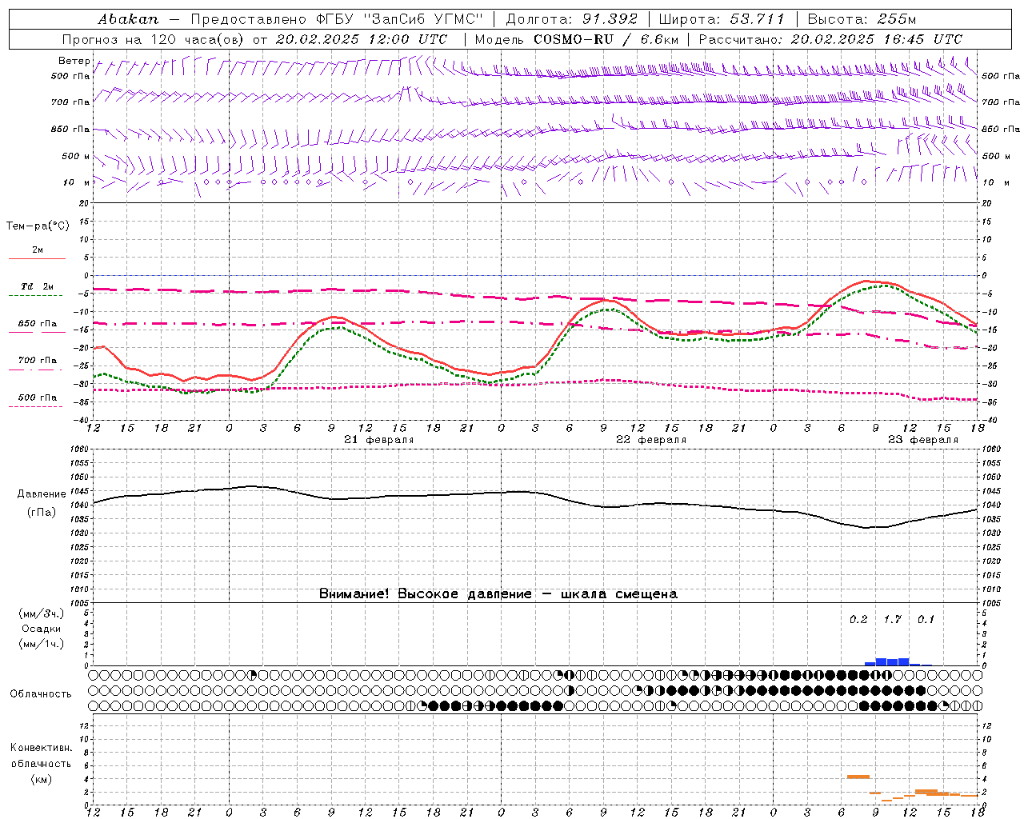The height and width of the screenshot is (819, 1024).
Task: Click the "Конвективн." convective cloud label
Action: coord(42,748)
